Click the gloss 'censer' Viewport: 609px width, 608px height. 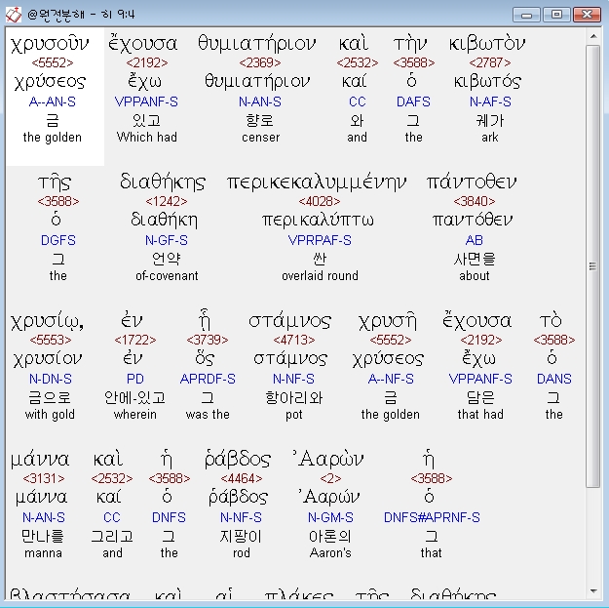coord(260,138)
